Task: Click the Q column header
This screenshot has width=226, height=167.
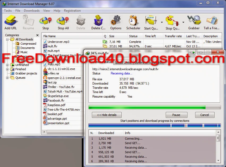Action: pos(105,36)
